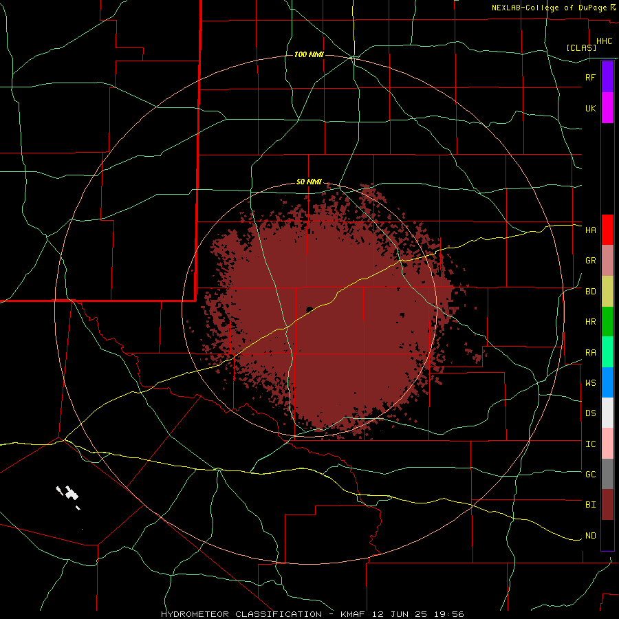The width and height of the screenshot is (619, 619).
Task: Choose the BI brown legend swatch
Action: (607, 505)
